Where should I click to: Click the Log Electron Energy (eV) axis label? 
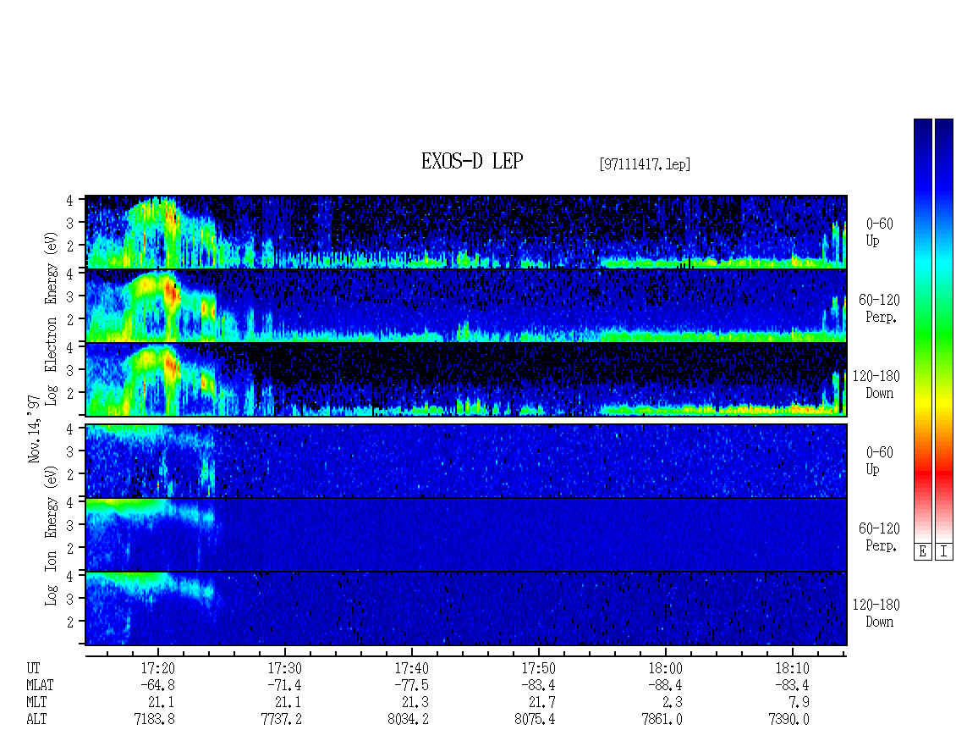point(52,318)
